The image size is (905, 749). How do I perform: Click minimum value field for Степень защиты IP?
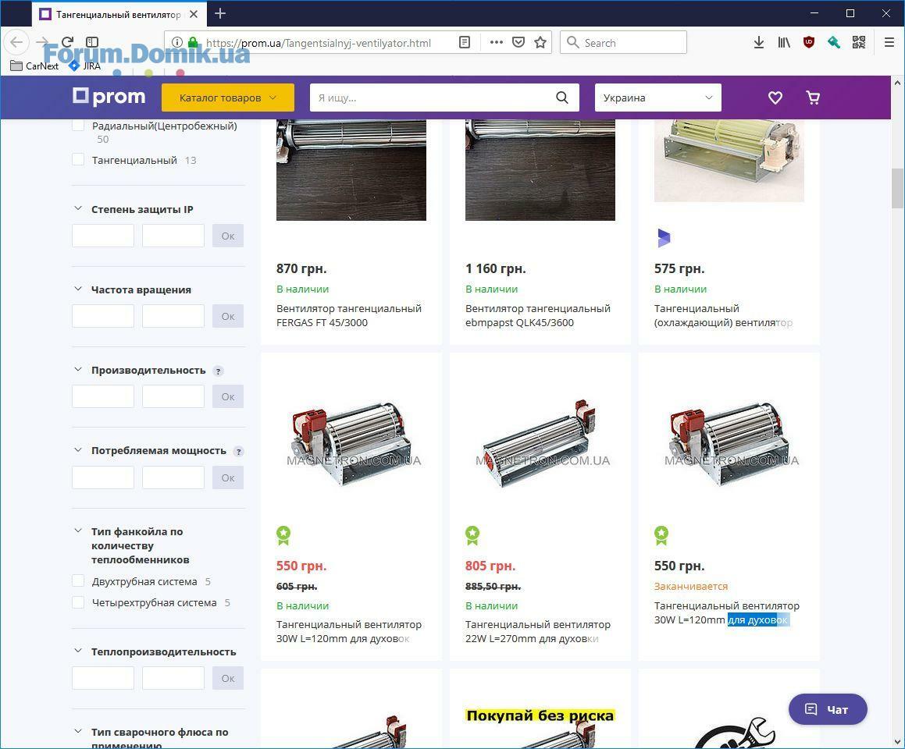103,236
